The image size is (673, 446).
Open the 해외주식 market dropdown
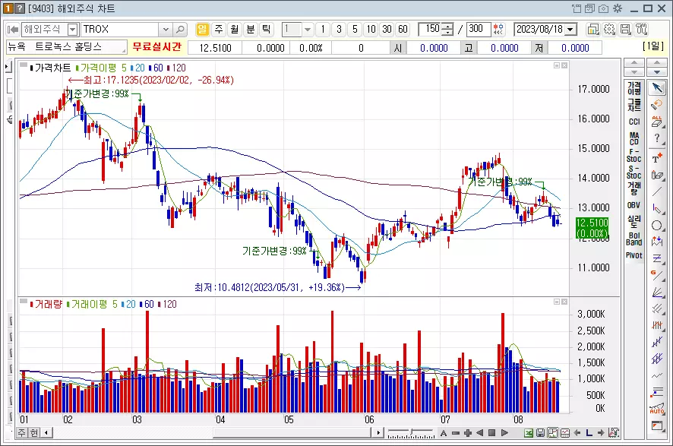(72, 30)
